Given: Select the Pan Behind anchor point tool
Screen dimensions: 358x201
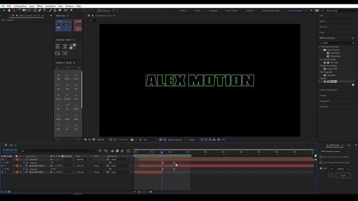Looking at the screenshot, I should (x=29, y=11).
